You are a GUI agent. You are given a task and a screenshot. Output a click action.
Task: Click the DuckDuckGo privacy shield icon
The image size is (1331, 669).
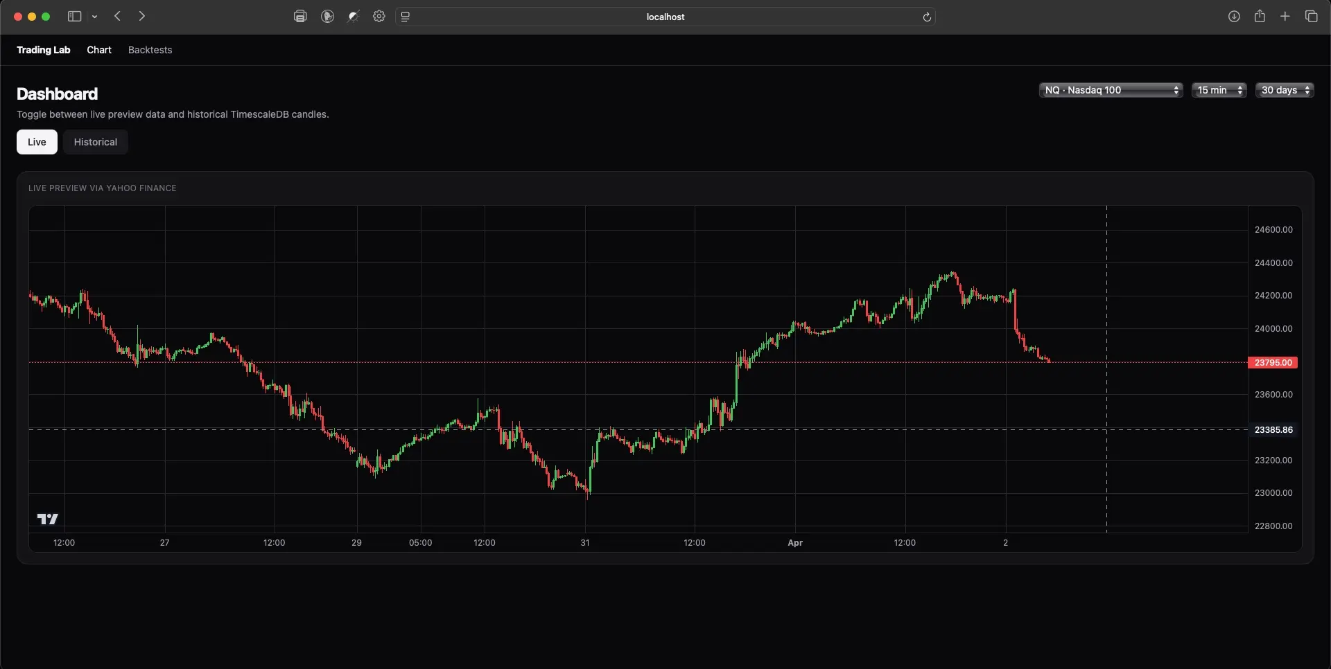[x=328, y=16]
